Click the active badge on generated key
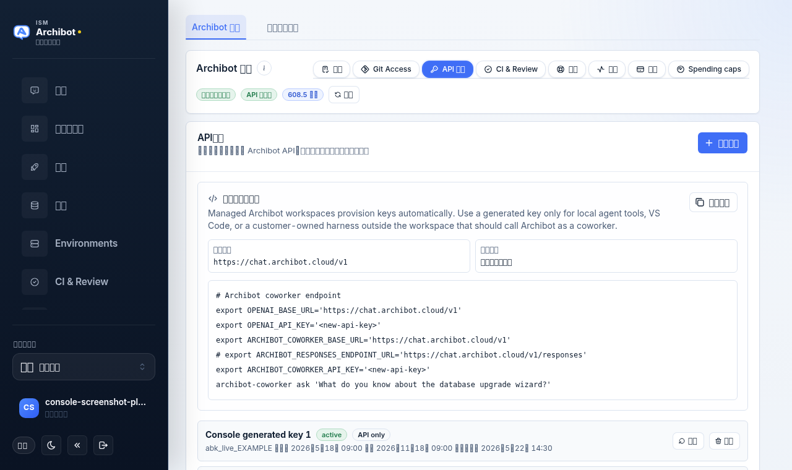 click(x=332, y=435)
